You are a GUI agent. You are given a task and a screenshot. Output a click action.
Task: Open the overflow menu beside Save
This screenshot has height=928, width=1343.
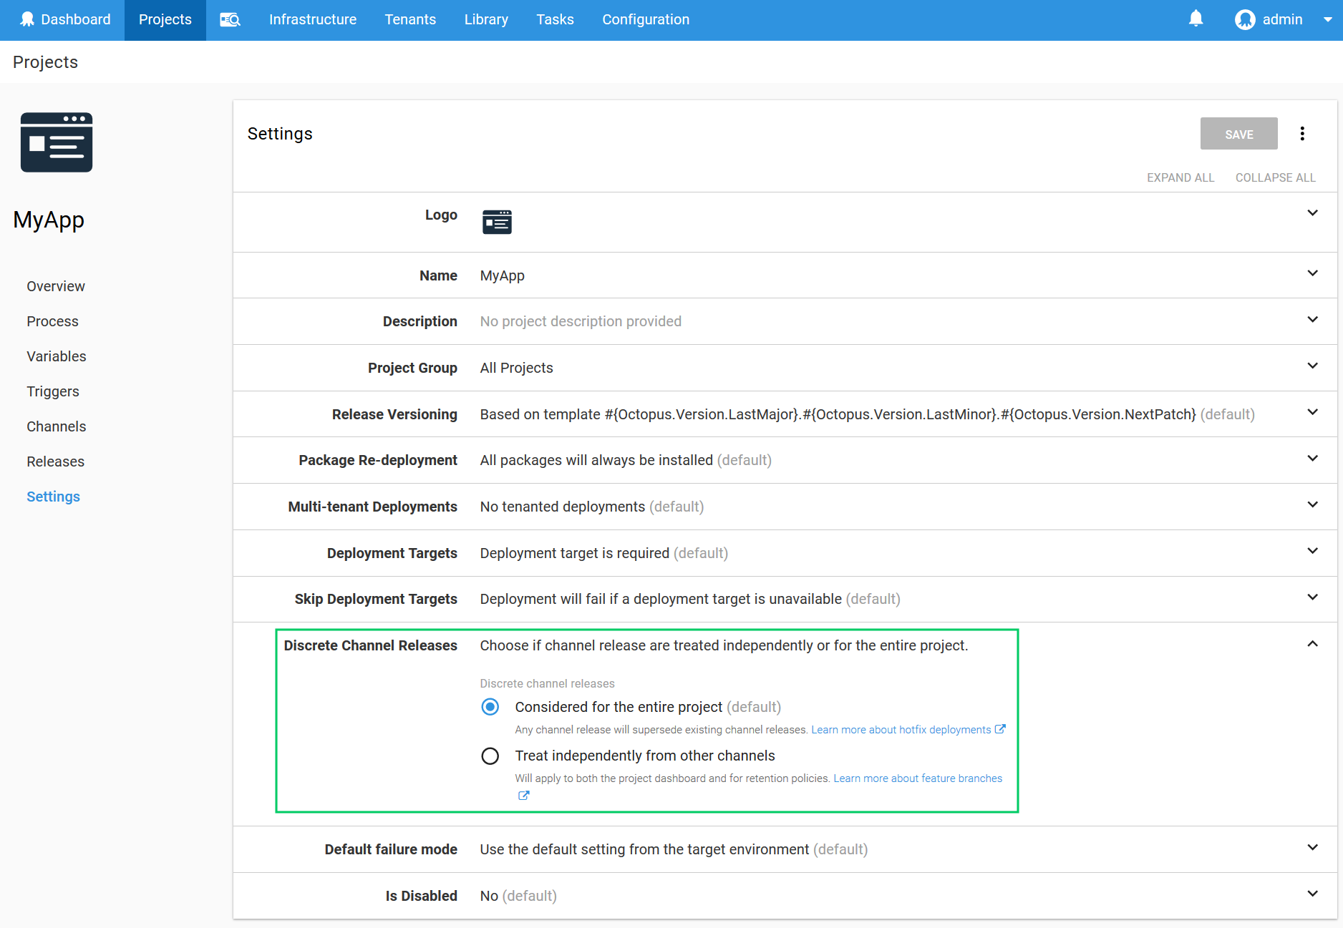pos(1303,133)
